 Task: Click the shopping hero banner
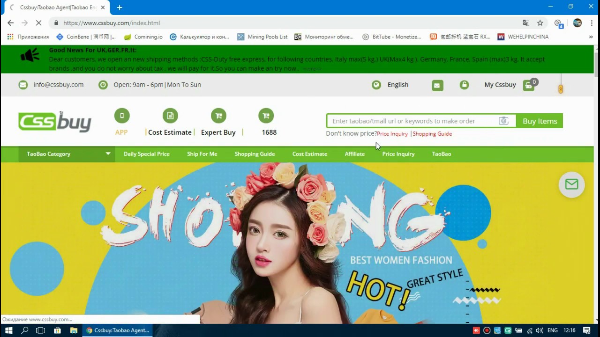pyautogui.click(x=297, y=243)
